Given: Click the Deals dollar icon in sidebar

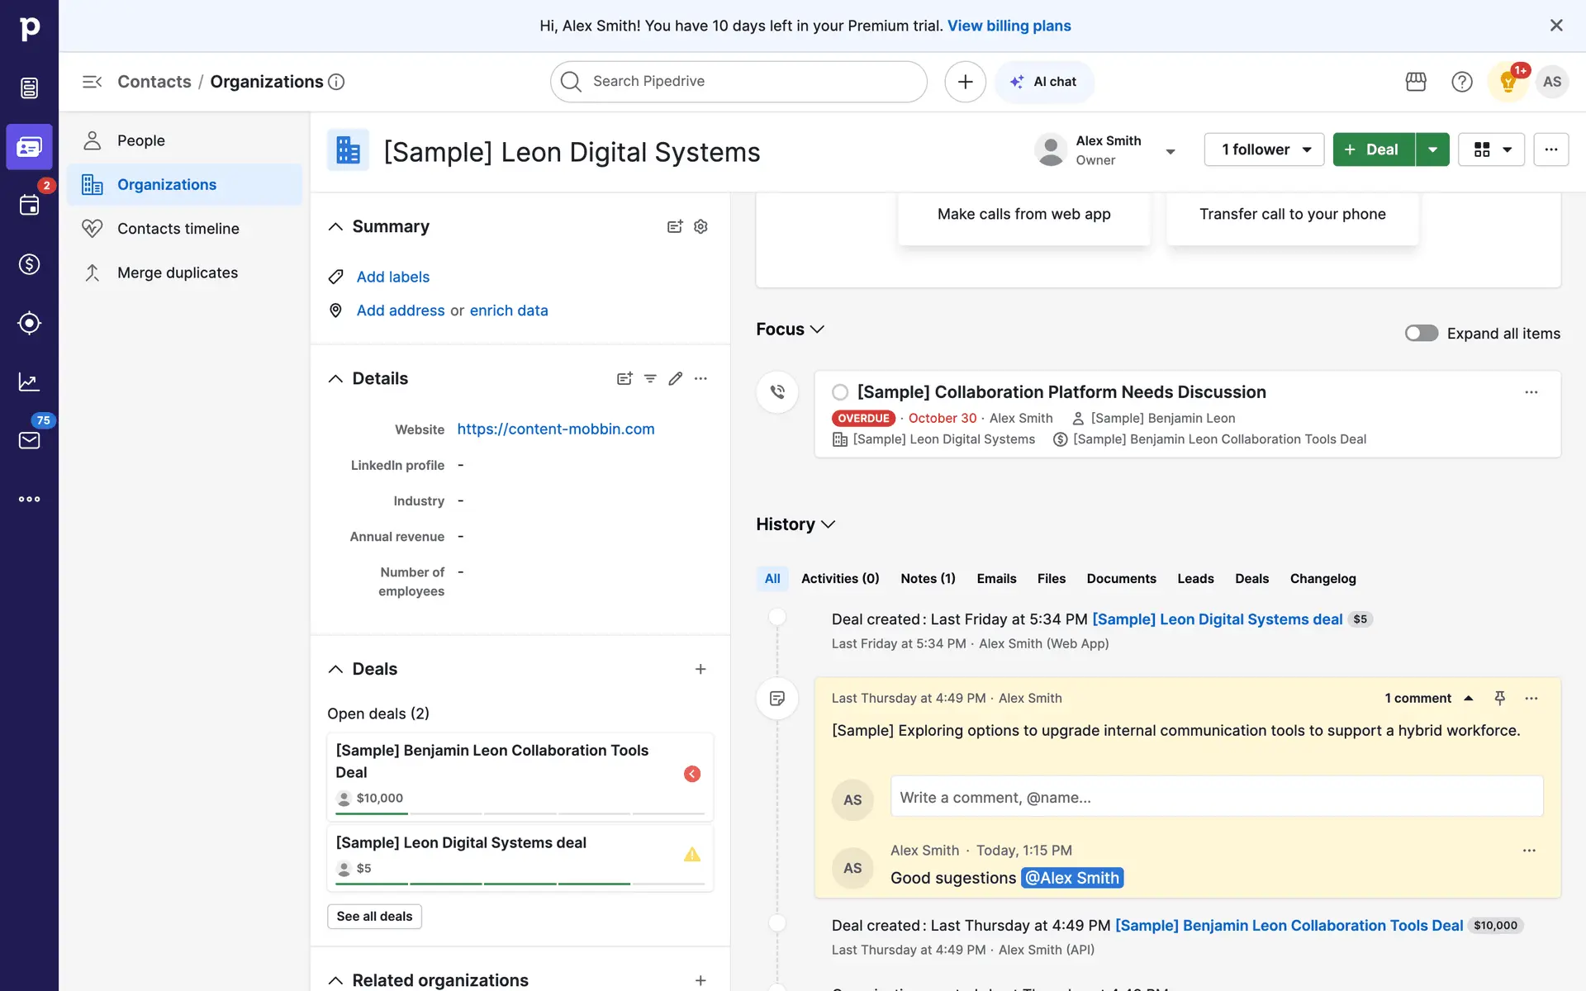Looking at the screenshot, I should [x=29, y=264].
